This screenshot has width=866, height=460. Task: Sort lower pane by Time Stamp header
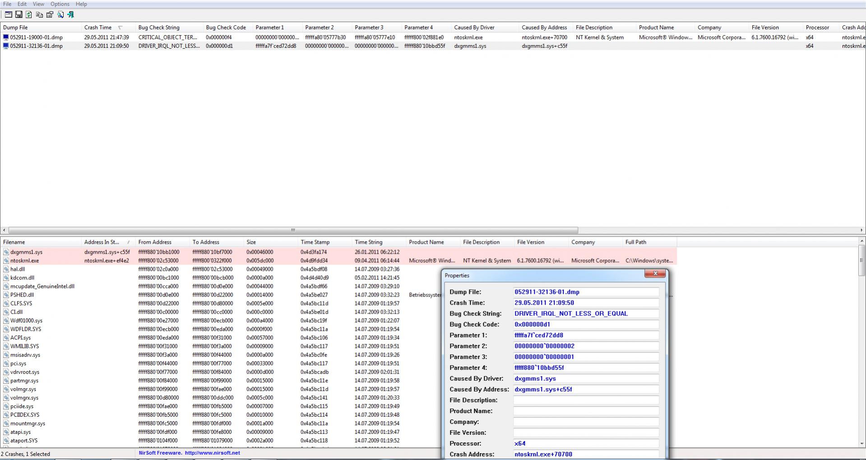coord(325,242)
